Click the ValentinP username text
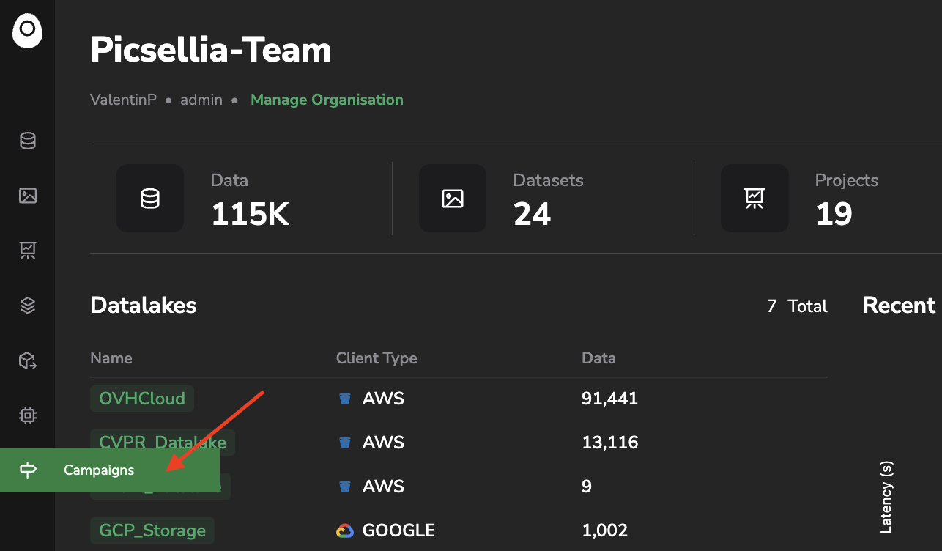This screenshot has height=551, width=942. click(124, 100)
